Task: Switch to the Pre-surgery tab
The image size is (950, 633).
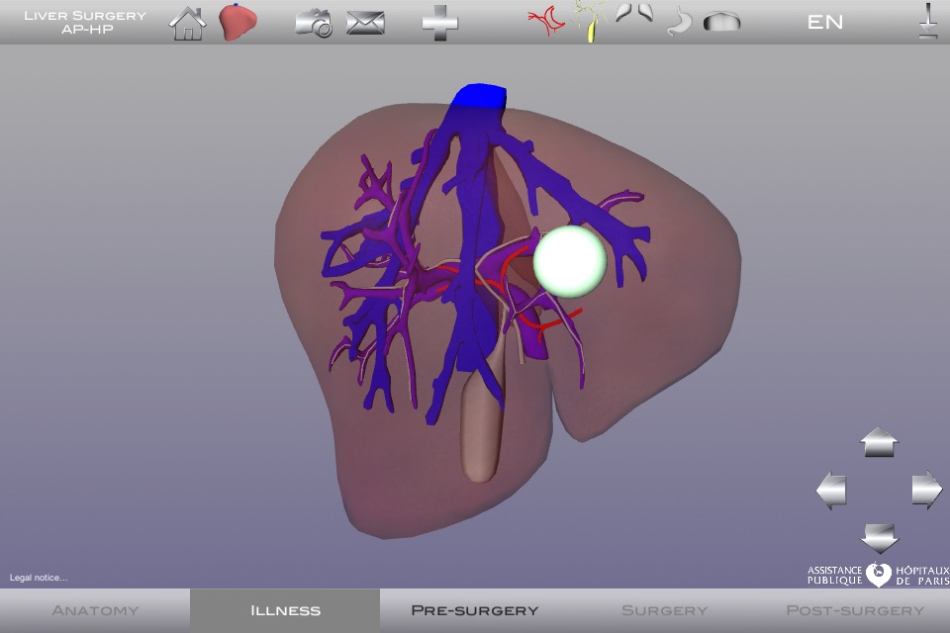Action: [475, 610]
